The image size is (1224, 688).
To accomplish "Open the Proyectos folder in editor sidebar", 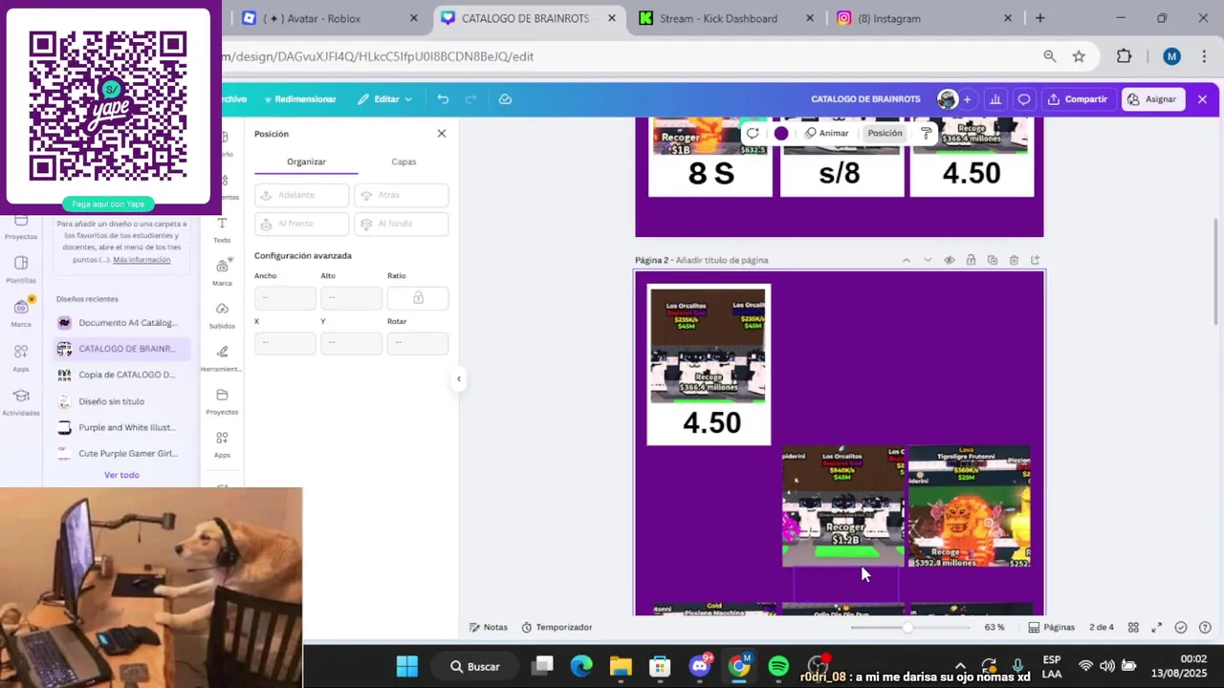I will (x=222, y=401).
